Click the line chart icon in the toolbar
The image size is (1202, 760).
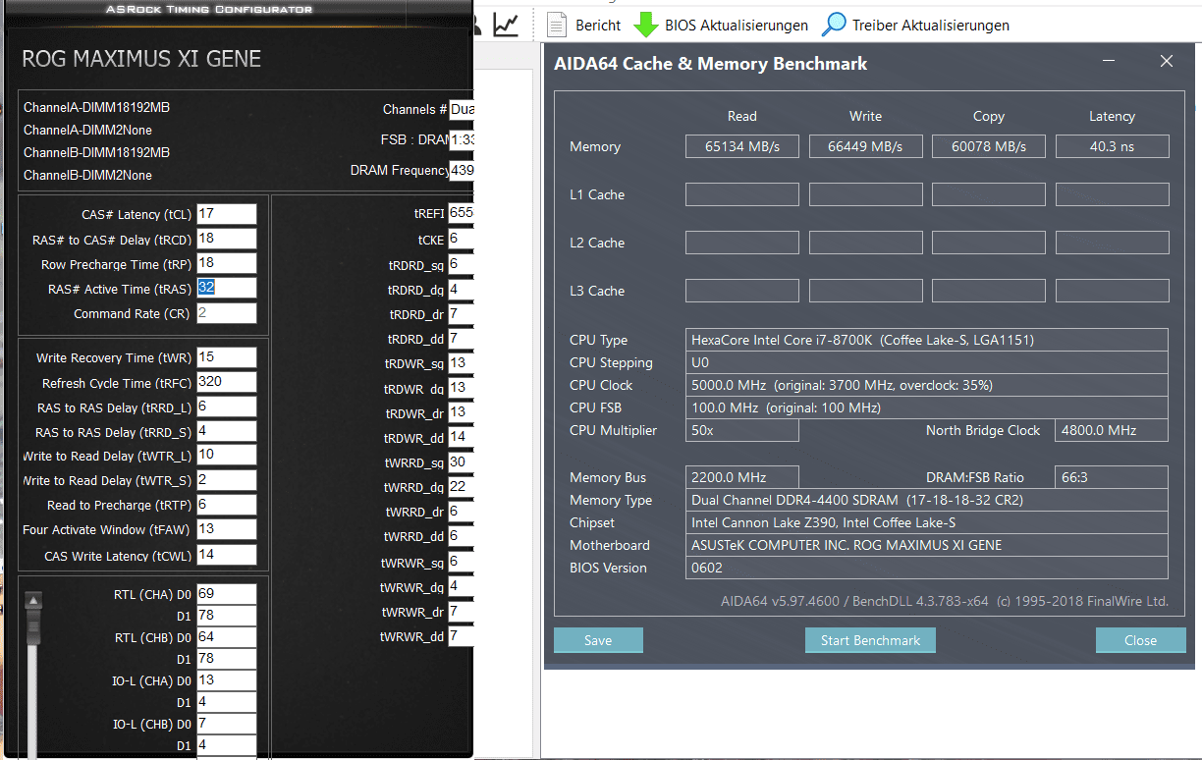pyautogui.click(x=506, y=24)
